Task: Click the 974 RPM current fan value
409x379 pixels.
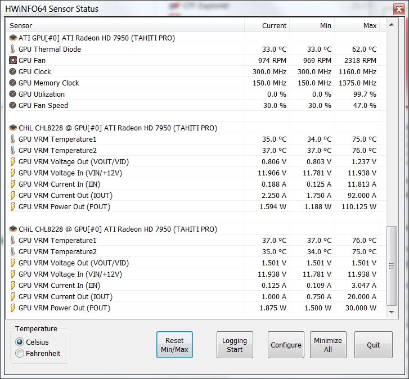Action: [x=272, y=61]
